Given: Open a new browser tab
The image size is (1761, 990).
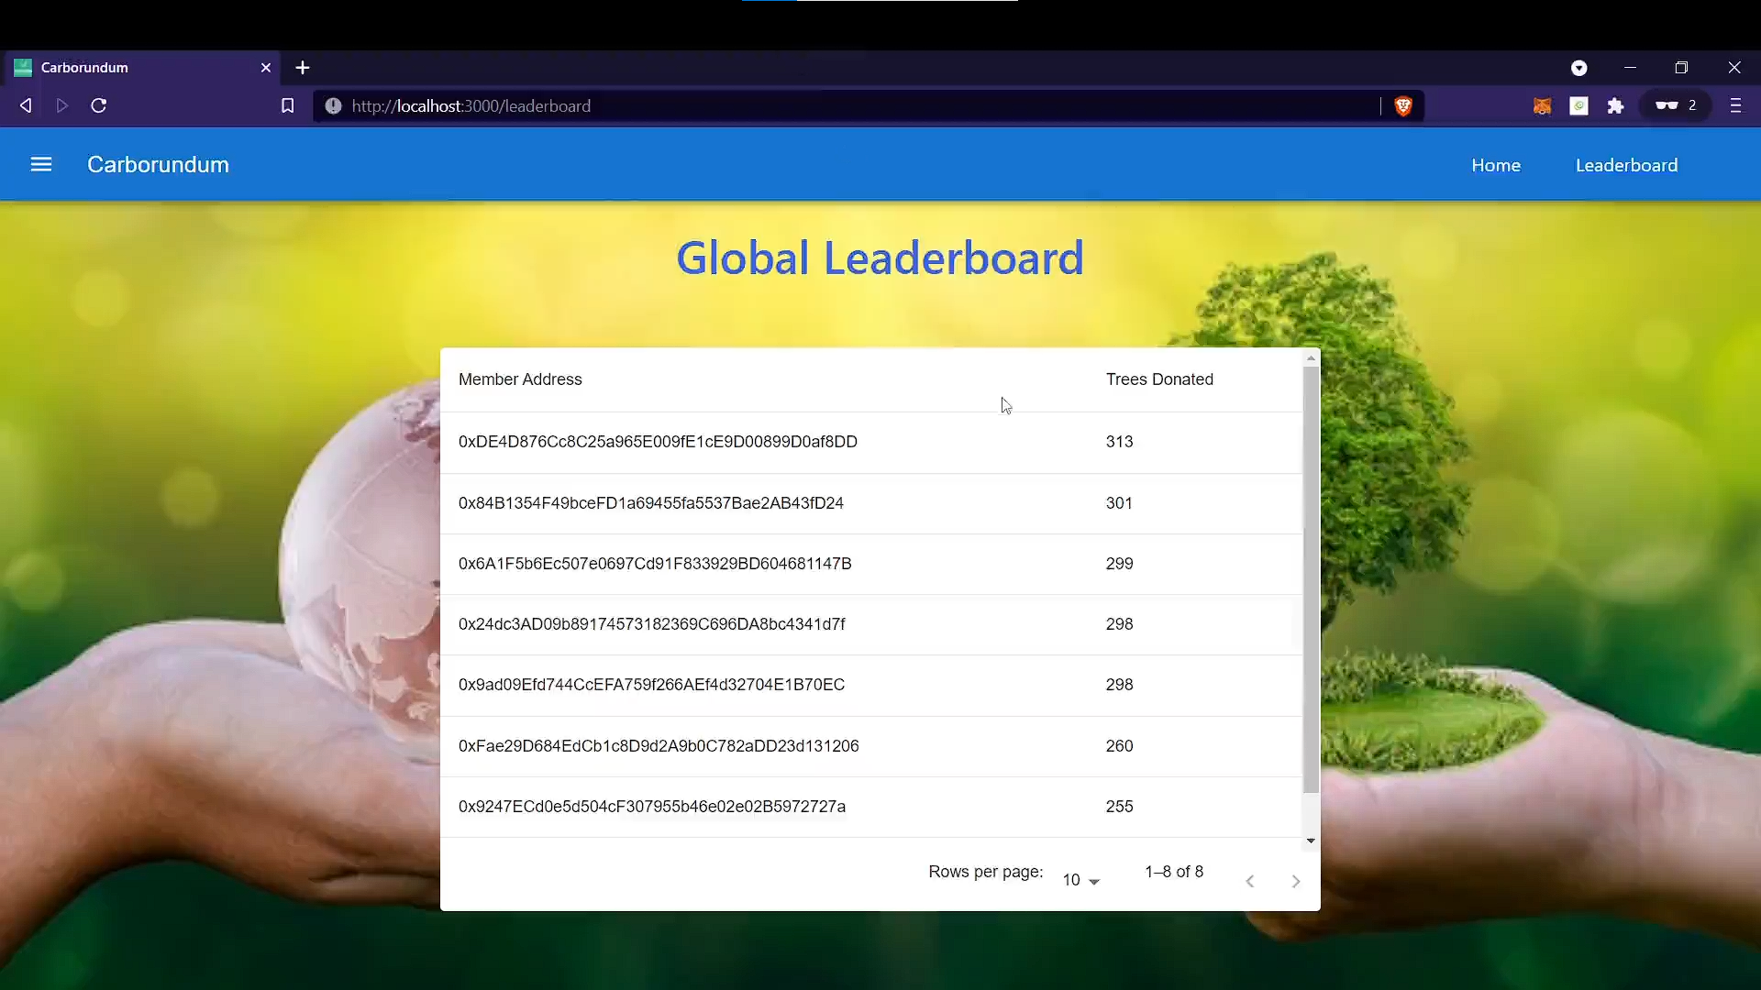Looking at the screenshot, I should click(303, 68).
